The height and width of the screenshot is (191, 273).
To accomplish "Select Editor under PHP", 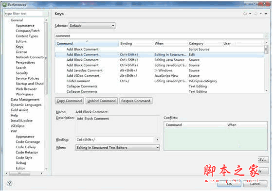I will (x=20, y=168).
